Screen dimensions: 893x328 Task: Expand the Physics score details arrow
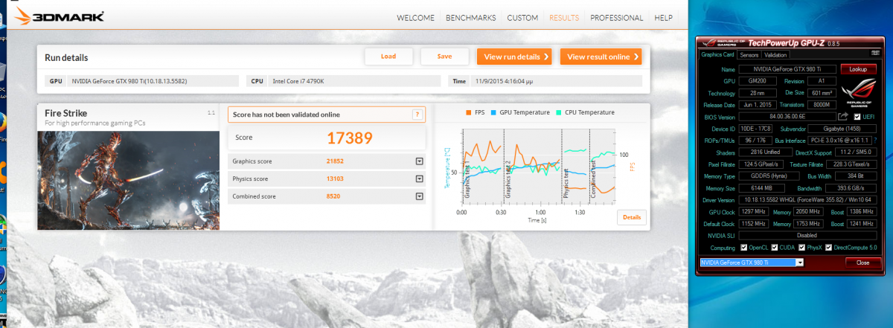pos(419,179)
